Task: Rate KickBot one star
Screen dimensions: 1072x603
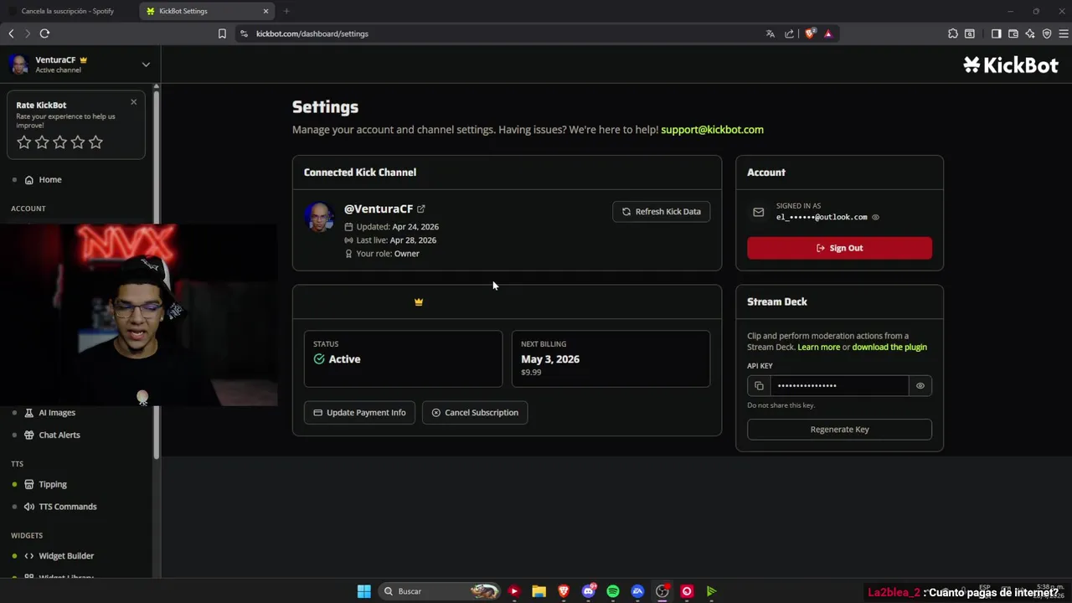Action: click(x=24, y=142)
